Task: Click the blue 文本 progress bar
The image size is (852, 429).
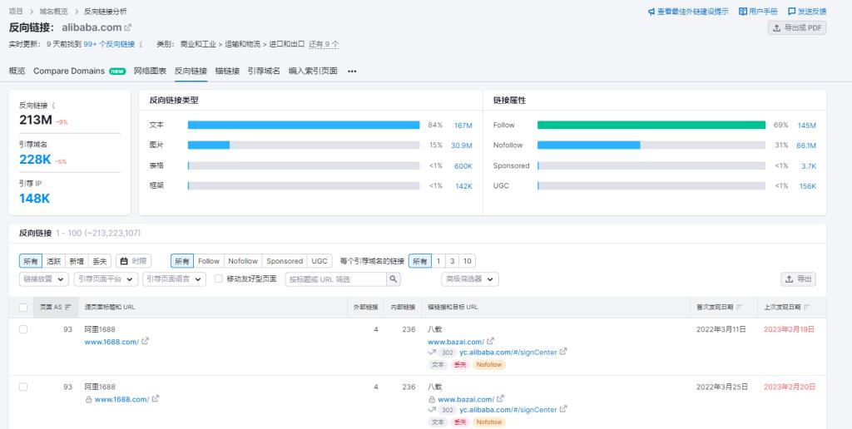Action: click(304, 125)
